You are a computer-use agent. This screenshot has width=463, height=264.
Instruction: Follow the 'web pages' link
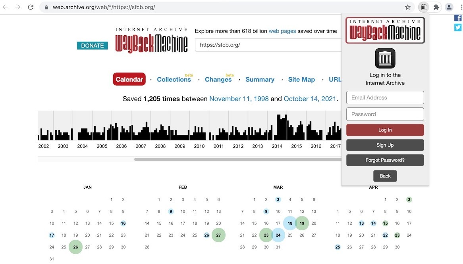pos(282,31)
